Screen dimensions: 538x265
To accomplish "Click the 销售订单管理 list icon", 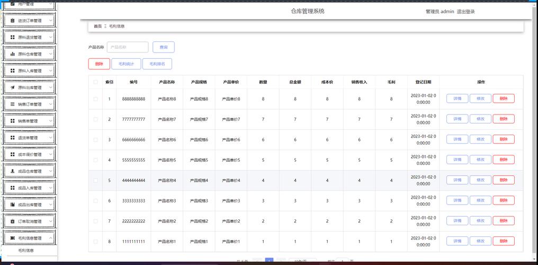I will point(12,104).
